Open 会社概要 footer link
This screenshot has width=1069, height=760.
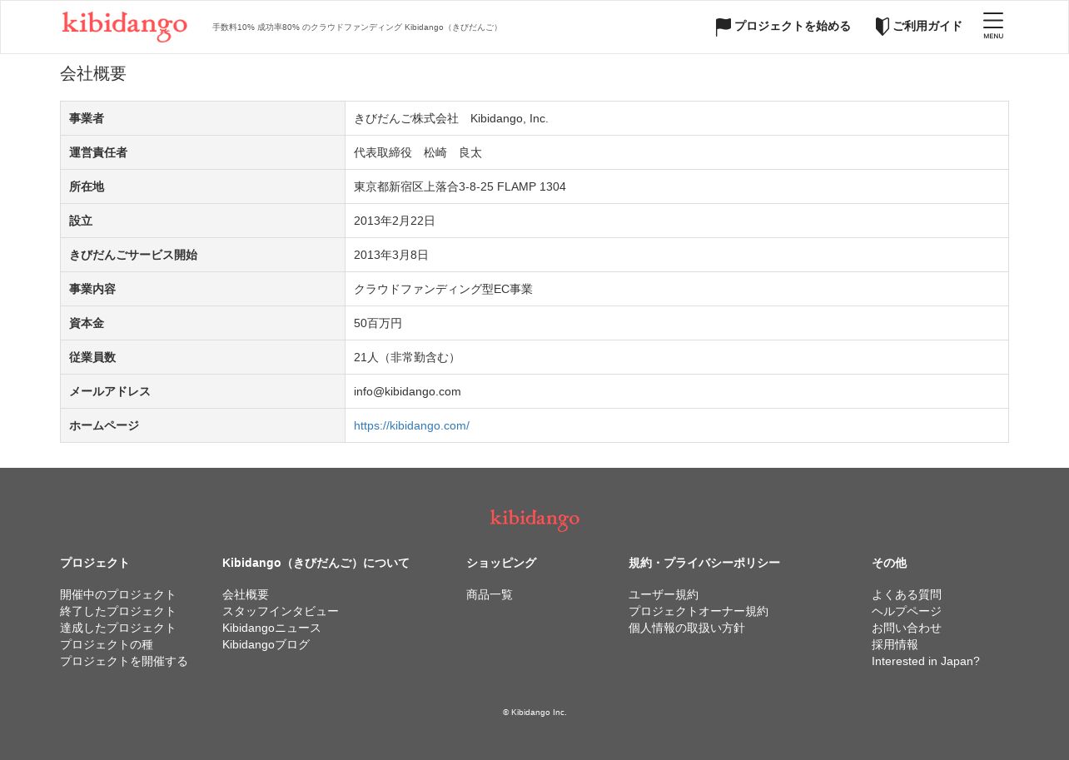point(246,594)
